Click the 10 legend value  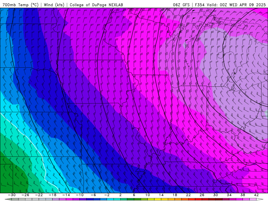click(x=148, y=195)
